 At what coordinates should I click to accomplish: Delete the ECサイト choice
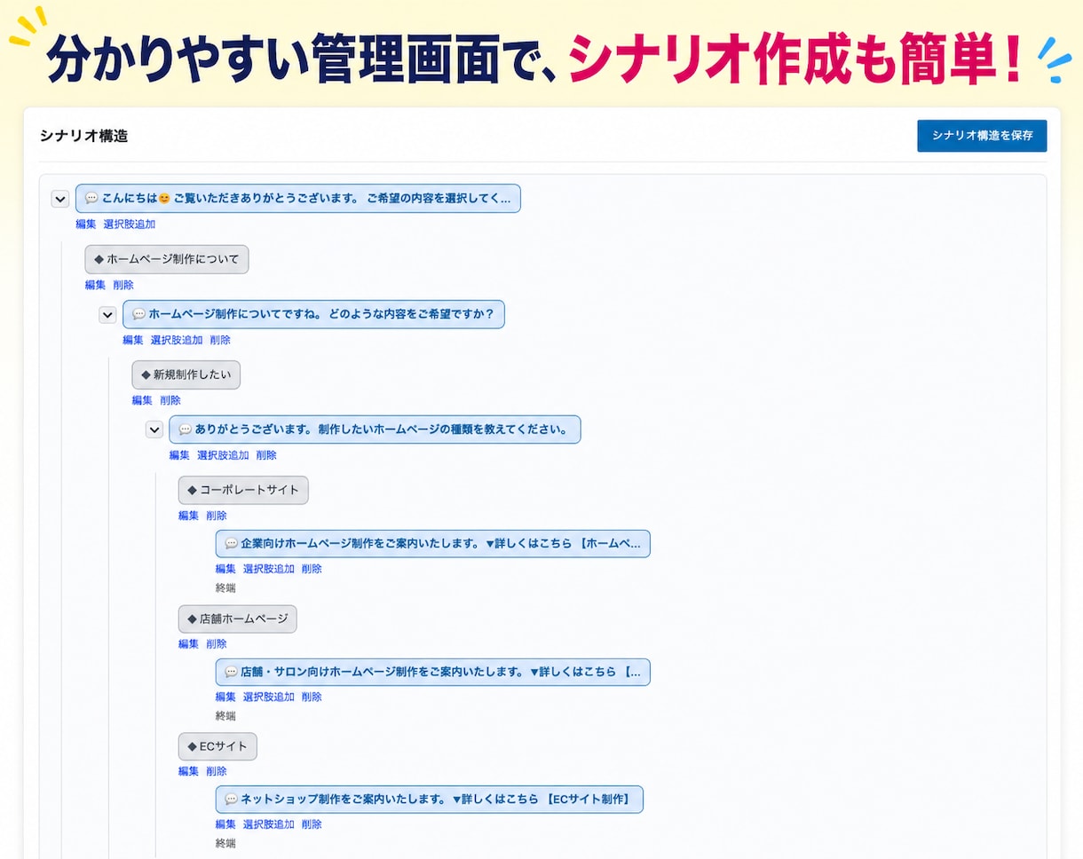tap(217, 772)
